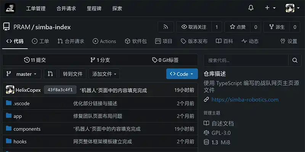Screen dimensions: 305x152
Task: View the 11 提交 commit history
Action: click(x=35, y=60)
